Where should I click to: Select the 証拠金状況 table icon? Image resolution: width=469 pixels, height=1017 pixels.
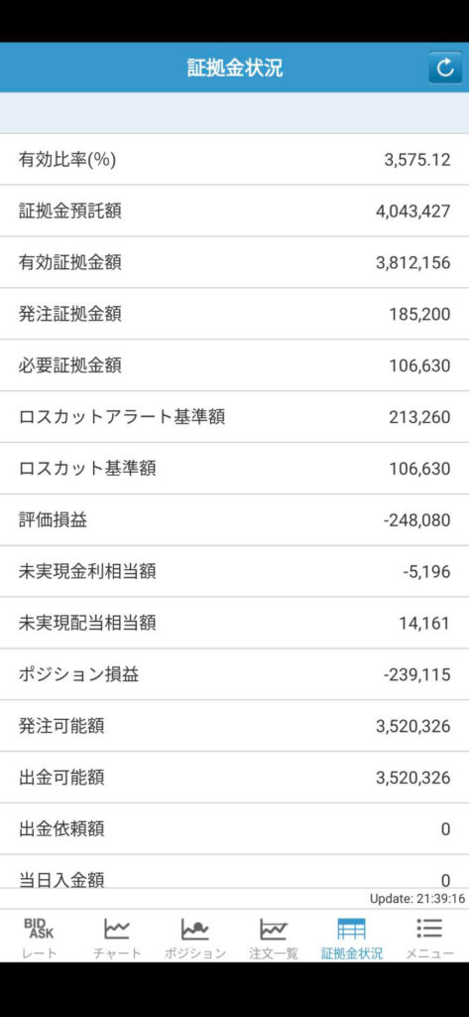pyautogui.click(x=352, y=929)
